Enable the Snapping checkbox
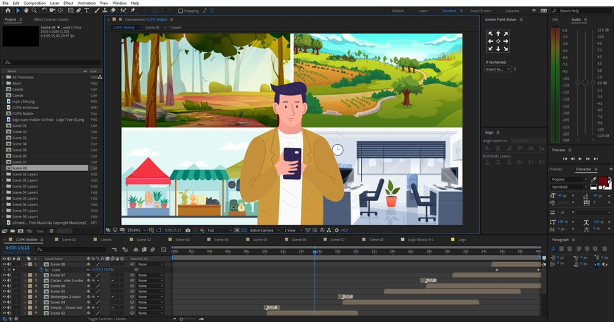The image size is (614, 322). [181, 11]
